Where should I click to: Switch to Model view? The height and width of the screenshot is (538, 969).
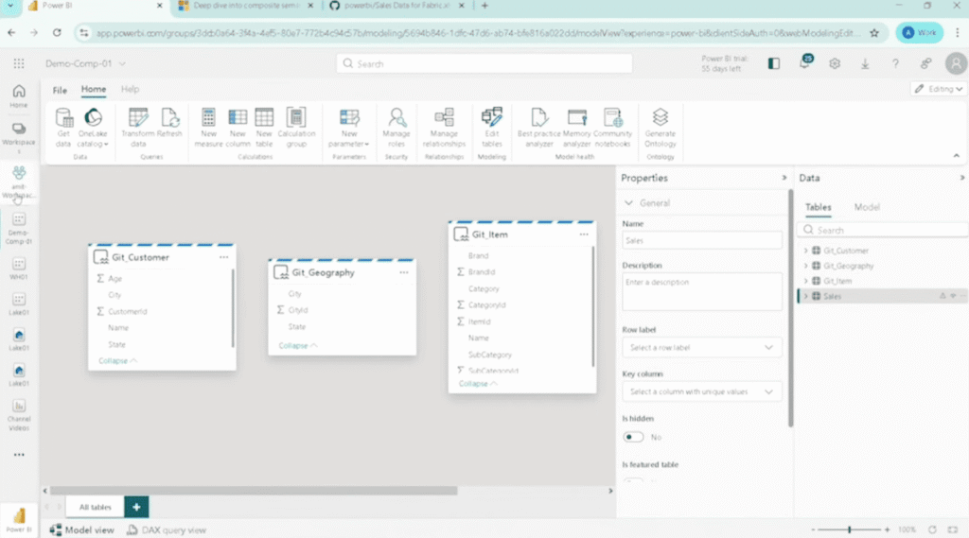pyautogui.click(x=82, y=530)
